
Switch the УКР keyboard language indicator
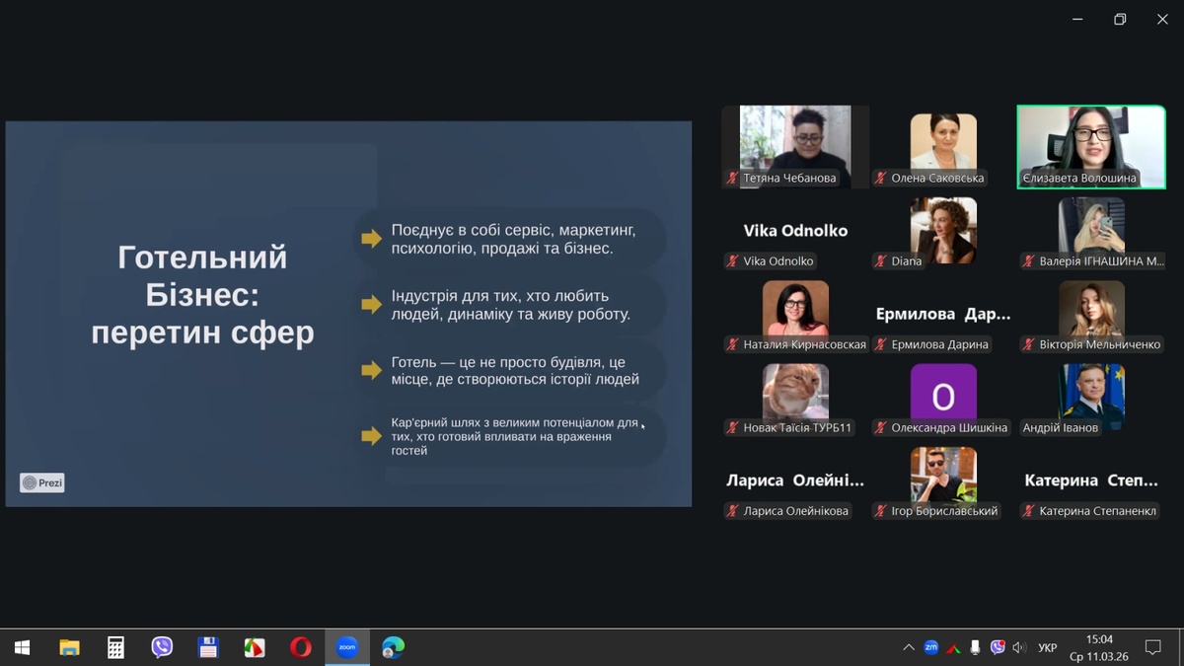click(x=1047, y=647)
